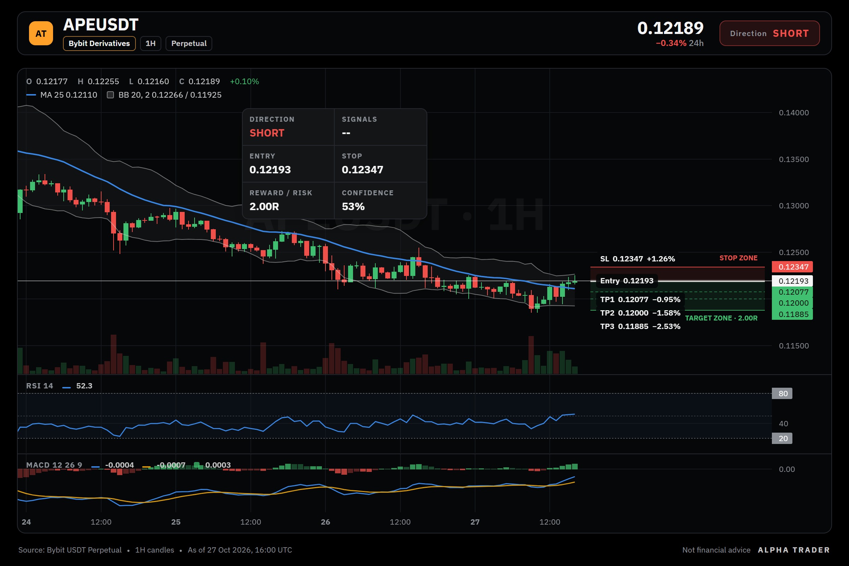Image resolution: width=849 pixels, height=566 pixels.
Task: Click the RSI 80 level tag
Action: 782,393
